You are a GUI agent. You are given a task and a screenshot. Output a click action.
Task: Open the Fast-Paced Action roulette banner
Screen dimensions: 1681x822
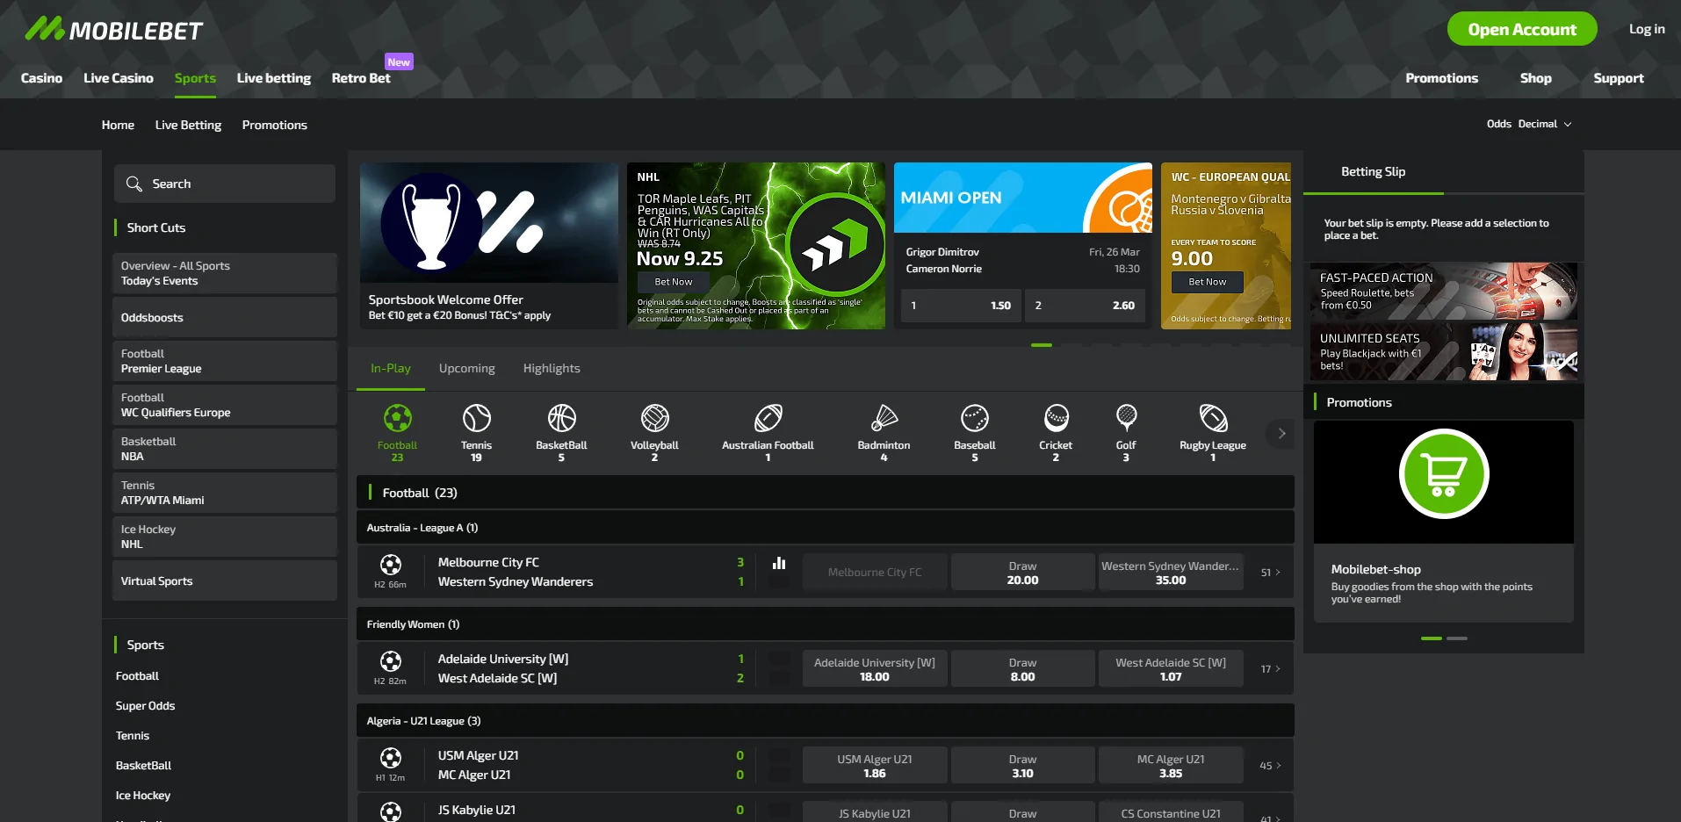[1444, 292]
